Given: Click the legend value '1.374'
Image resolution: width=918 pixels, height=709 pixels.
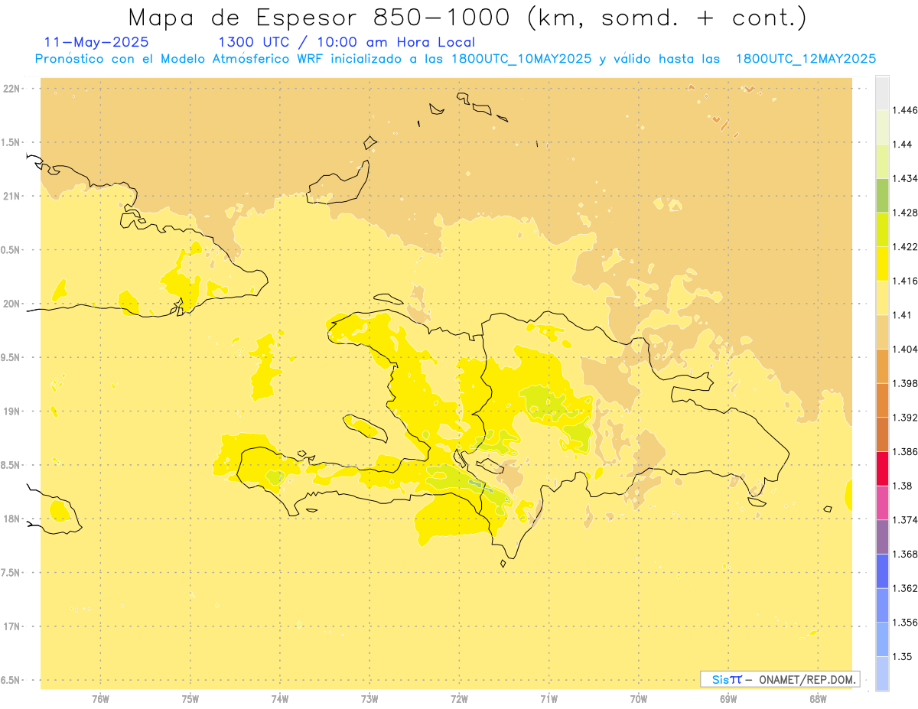Looking at the screenshot, I should pos(904,520).
